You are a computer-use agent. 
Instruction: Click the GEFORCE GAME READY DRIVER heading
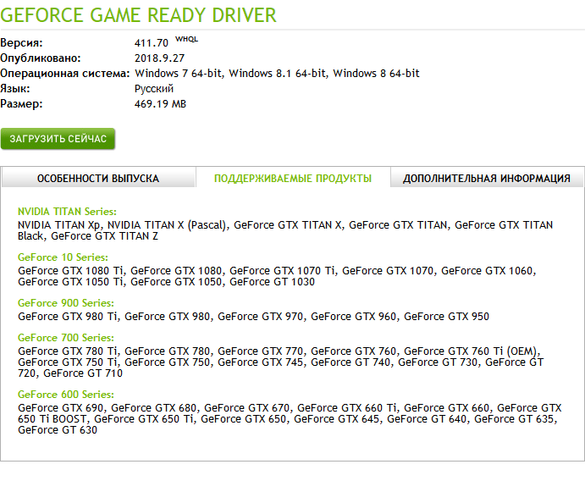pyautogui.click(x=138, y=15)
